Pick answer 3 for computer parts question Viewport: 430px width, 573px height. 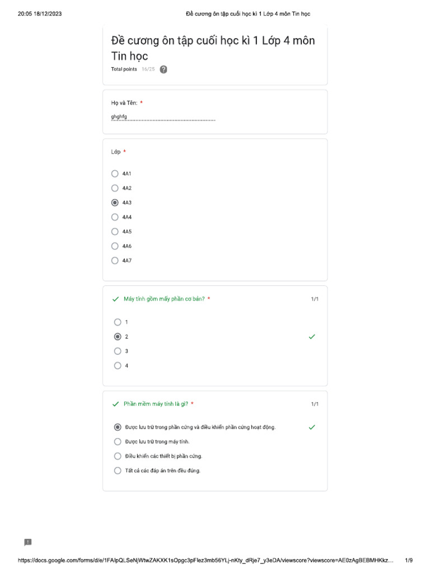[118, 351]
